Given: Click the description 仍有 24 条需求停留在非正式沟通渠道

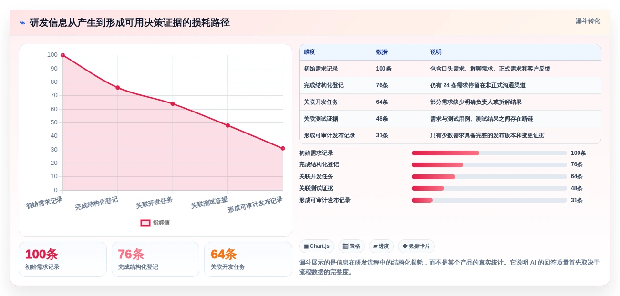Looking at the screenshot, I should (x=478, y=85).
